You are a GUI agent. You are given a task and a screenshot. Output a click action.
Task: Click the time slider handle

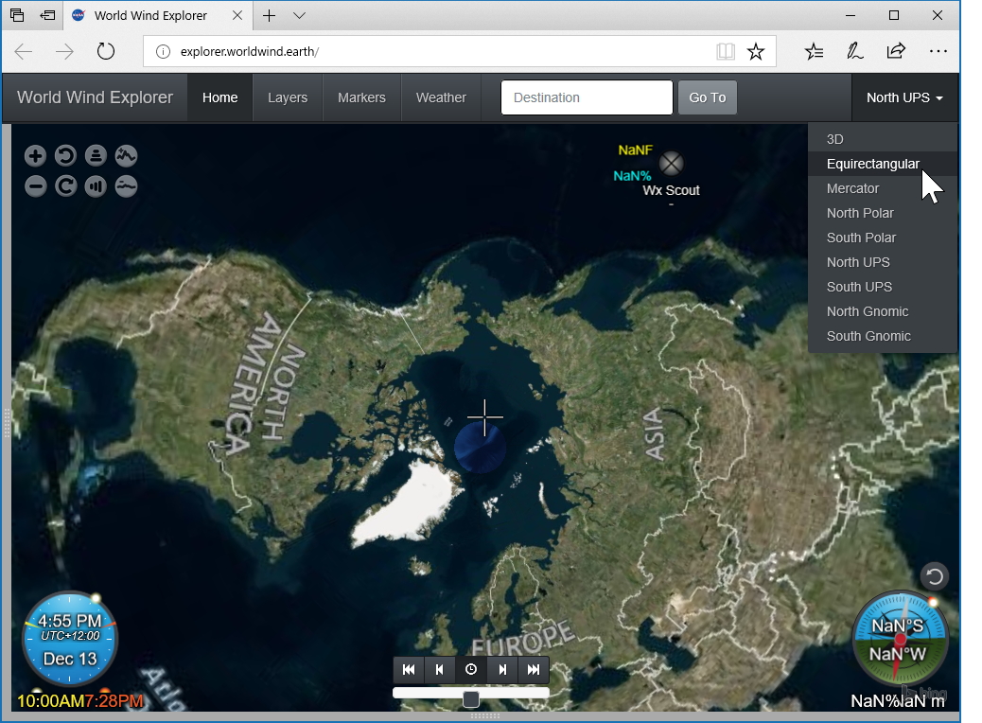[x=471, y=698]
